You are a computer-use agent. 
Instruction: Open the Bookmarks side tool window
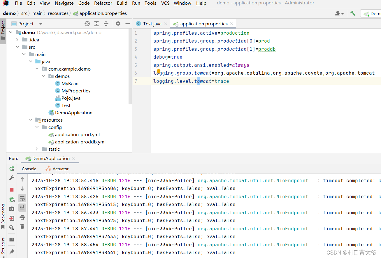(3, 216)
